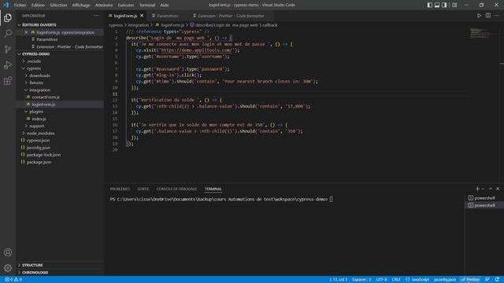This screenshot has height=283, width=504.
Task: Open the terminal launch profile dropdown arrow
Action: pyautogui.click(x=483, y=189)
